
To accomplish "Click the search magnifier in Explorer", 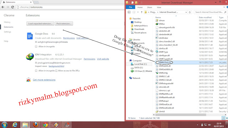I will pos(225,12).
